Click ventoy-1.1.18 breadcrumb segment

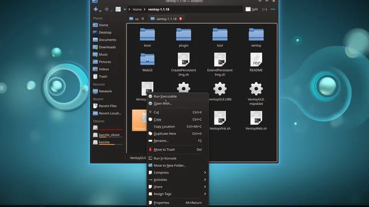coord(158,9)
